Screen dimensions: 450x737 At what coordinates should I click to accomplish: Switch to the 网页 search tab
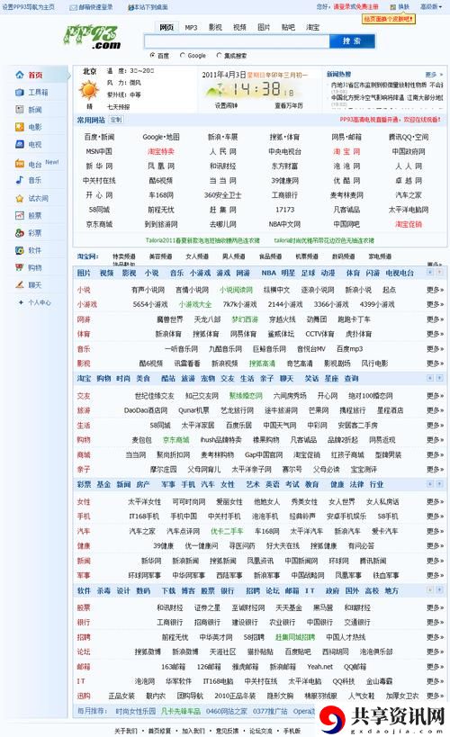click(166, 27)
